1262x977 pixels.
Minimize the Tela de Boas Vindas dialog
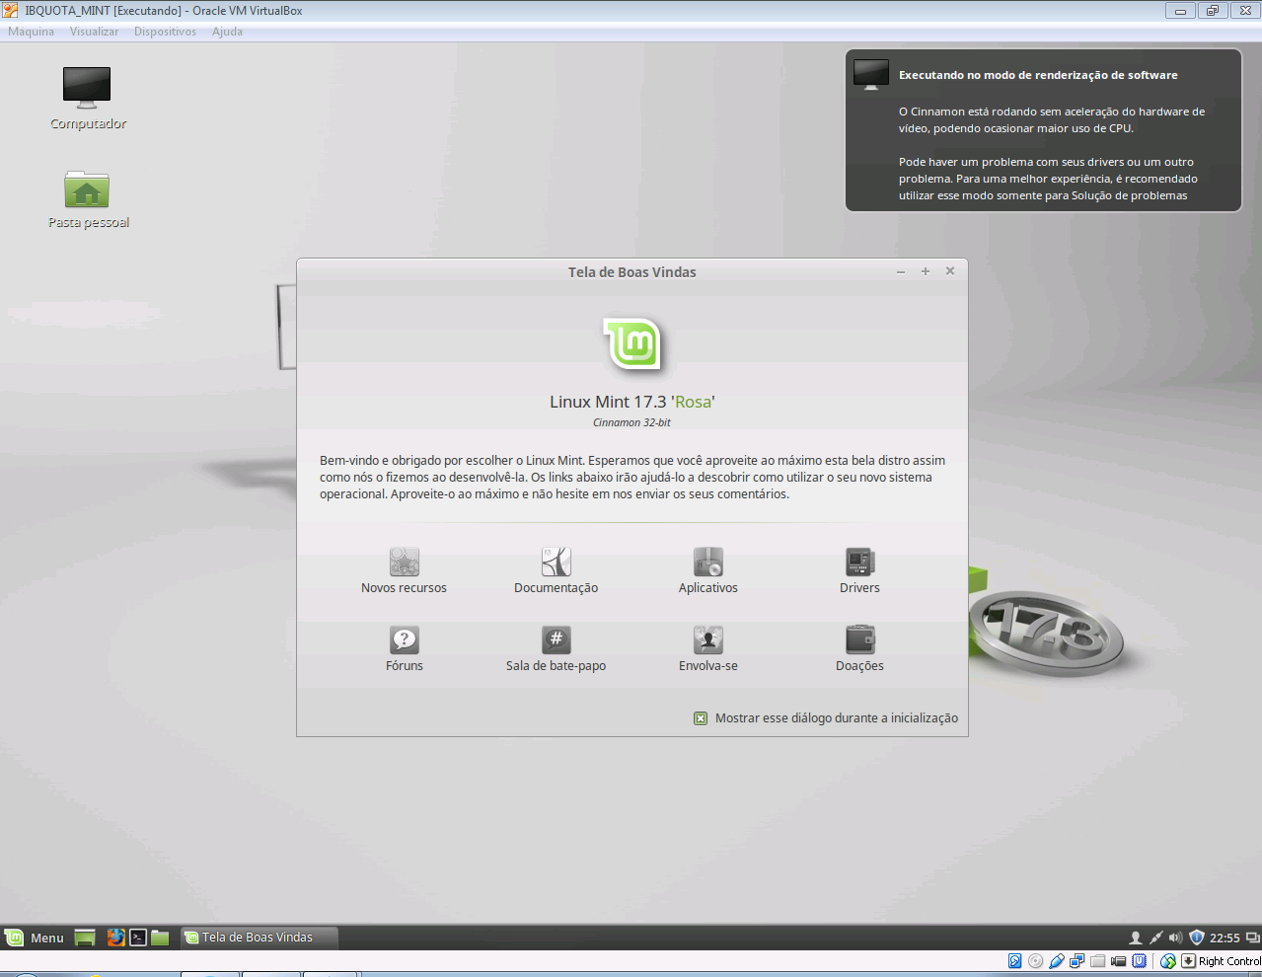[901, 271]
